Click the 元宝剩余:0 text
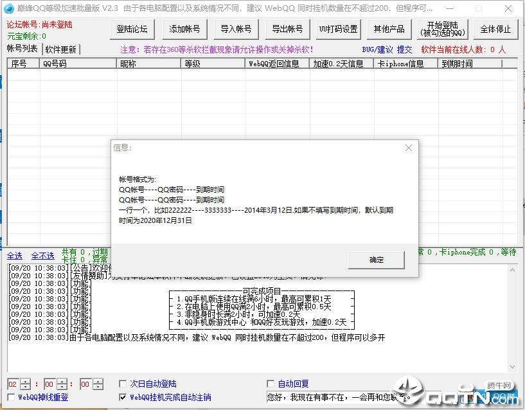 click(27, 36)
